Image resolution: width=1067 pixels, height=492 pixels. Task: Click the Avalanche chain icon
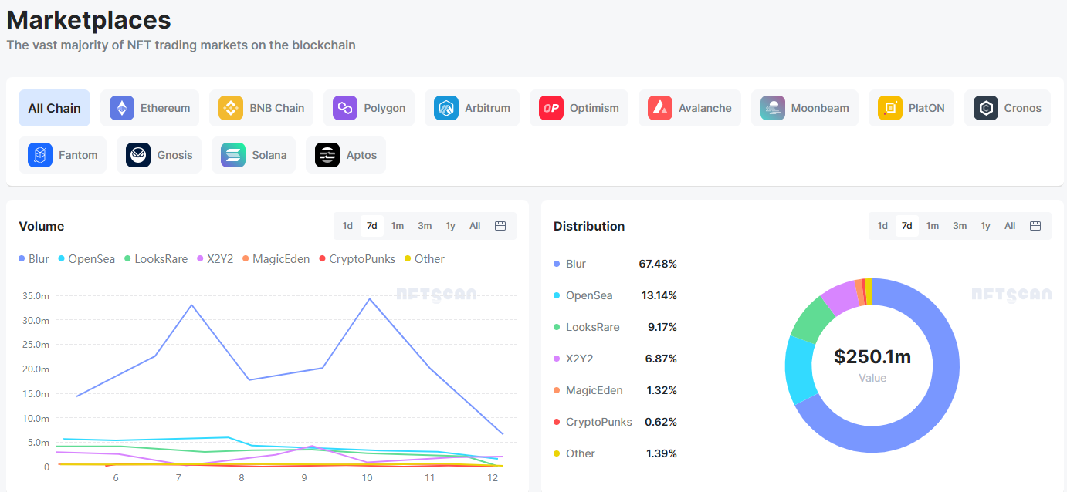pyautogui.click(x=660, y=108)
